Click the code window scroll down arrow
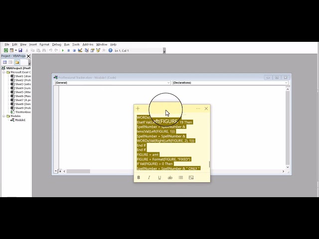The width and height of the screenshot is (319, 239). [x=288, y=167]
